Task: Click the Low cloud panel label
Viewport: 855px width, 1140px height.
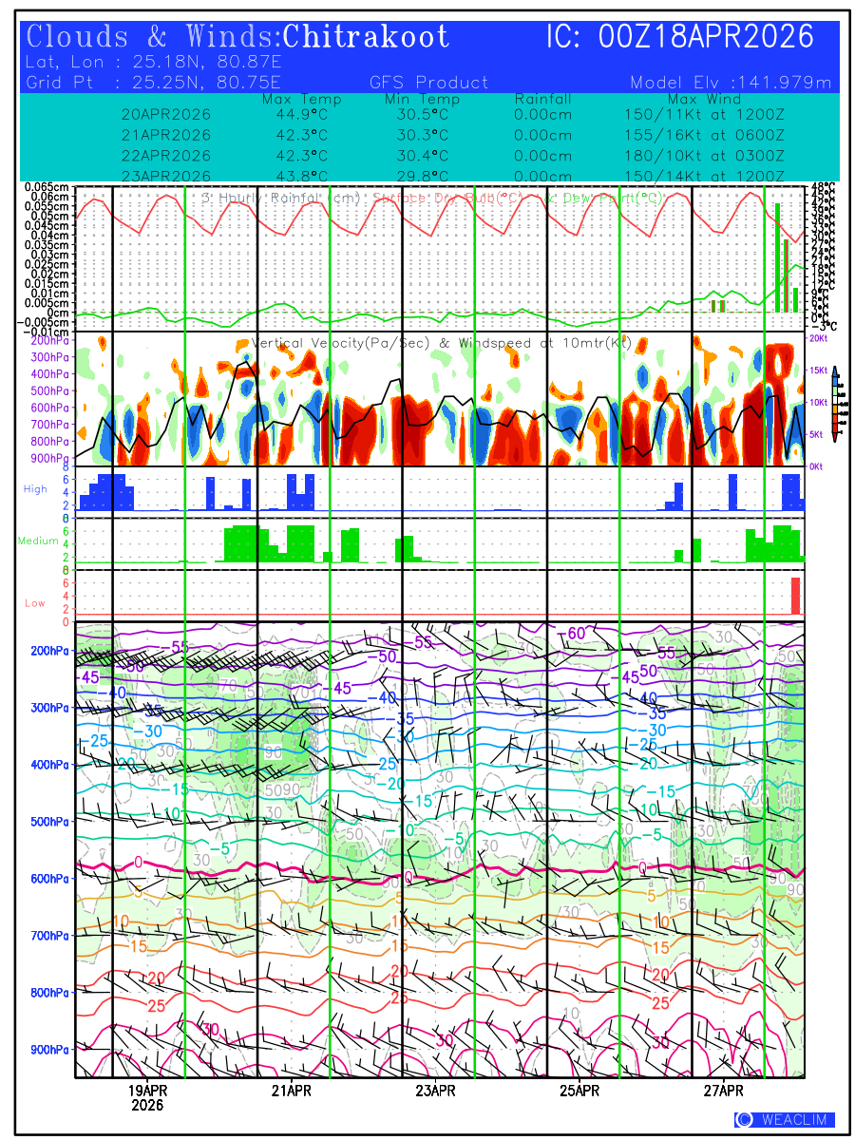Action: tap(35, 602)
